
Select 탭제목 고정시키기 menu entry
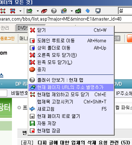tap(71, 102)
